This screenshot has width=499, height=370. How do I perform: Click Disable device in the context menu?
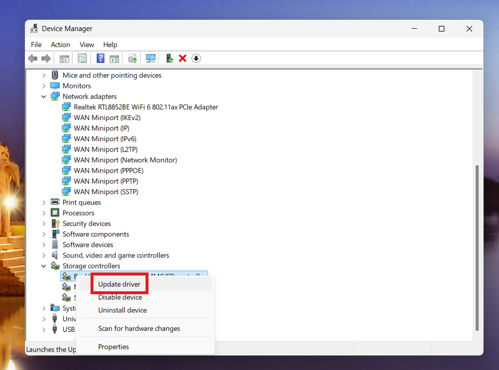coord(119,297)
